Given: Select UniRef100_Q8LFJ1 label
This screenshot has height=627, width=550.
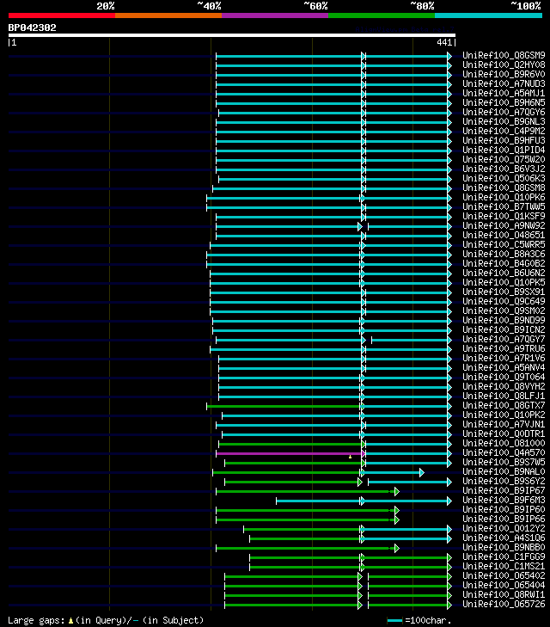Looking at the screenshot, I should [x=504, y=396].
